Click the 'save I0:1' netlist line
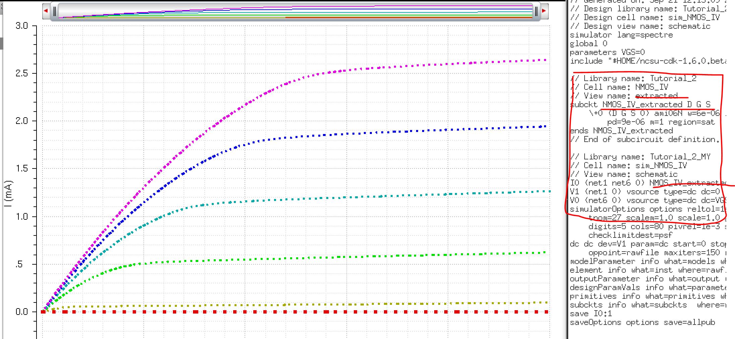The width and height of the screenshot is (735, 339). coord(591,314)
